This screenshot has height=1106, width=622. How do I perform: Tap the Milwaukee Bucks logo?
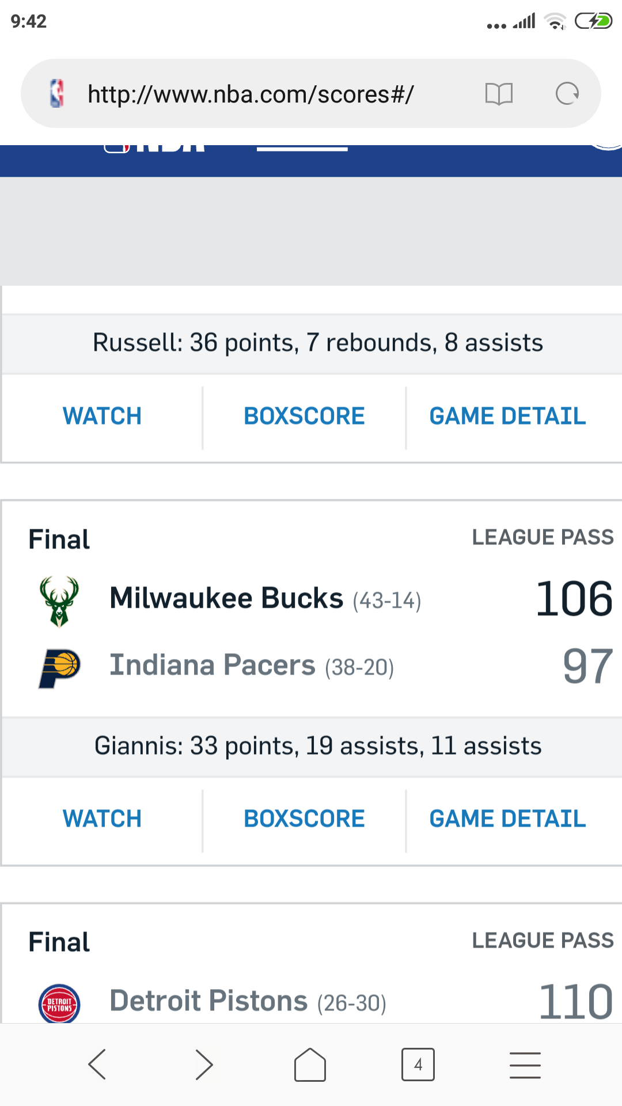pyautogui.click(x=59, y=600)
